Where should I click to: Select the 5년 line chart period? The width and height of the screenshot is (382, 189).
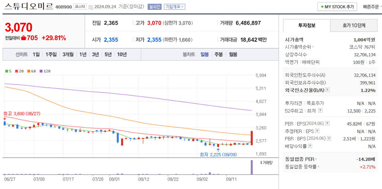(x=108, y=54)
